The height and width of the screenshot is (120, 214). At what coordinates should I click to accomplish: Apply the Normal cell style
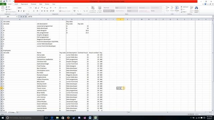(109, 8)
